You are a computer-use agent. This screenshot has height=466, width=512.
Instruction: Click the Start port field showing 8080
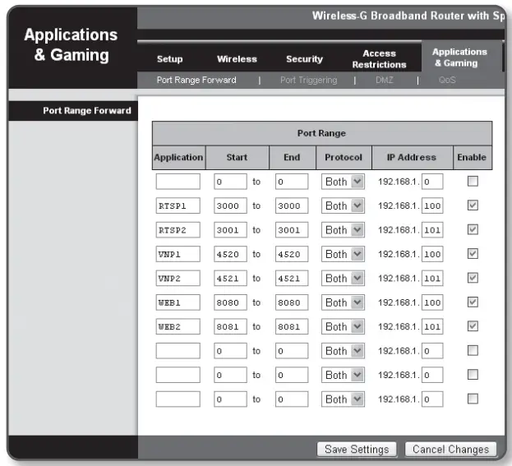coord(229,302)
